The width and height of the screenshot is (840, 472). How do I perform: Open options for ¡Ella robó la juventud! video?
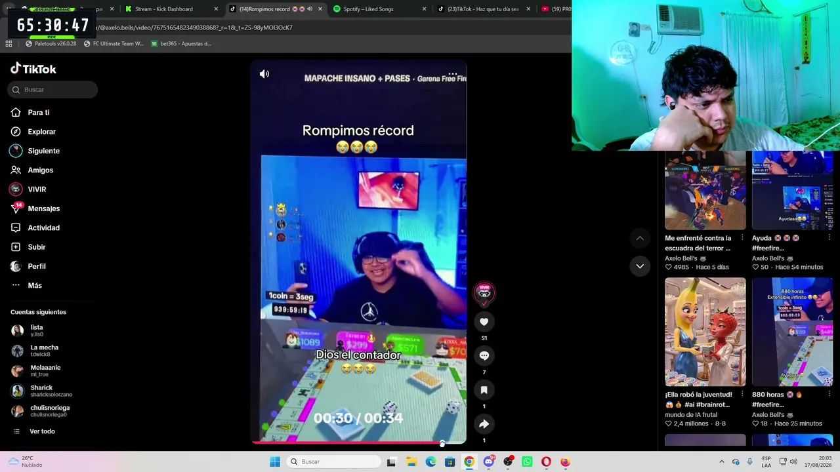(742, 395)
